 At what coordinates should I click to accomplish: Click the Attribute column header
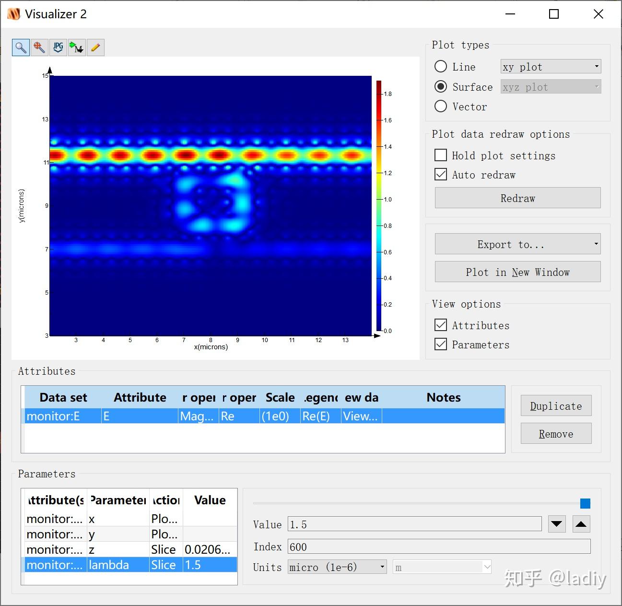[x=140, y=397]
